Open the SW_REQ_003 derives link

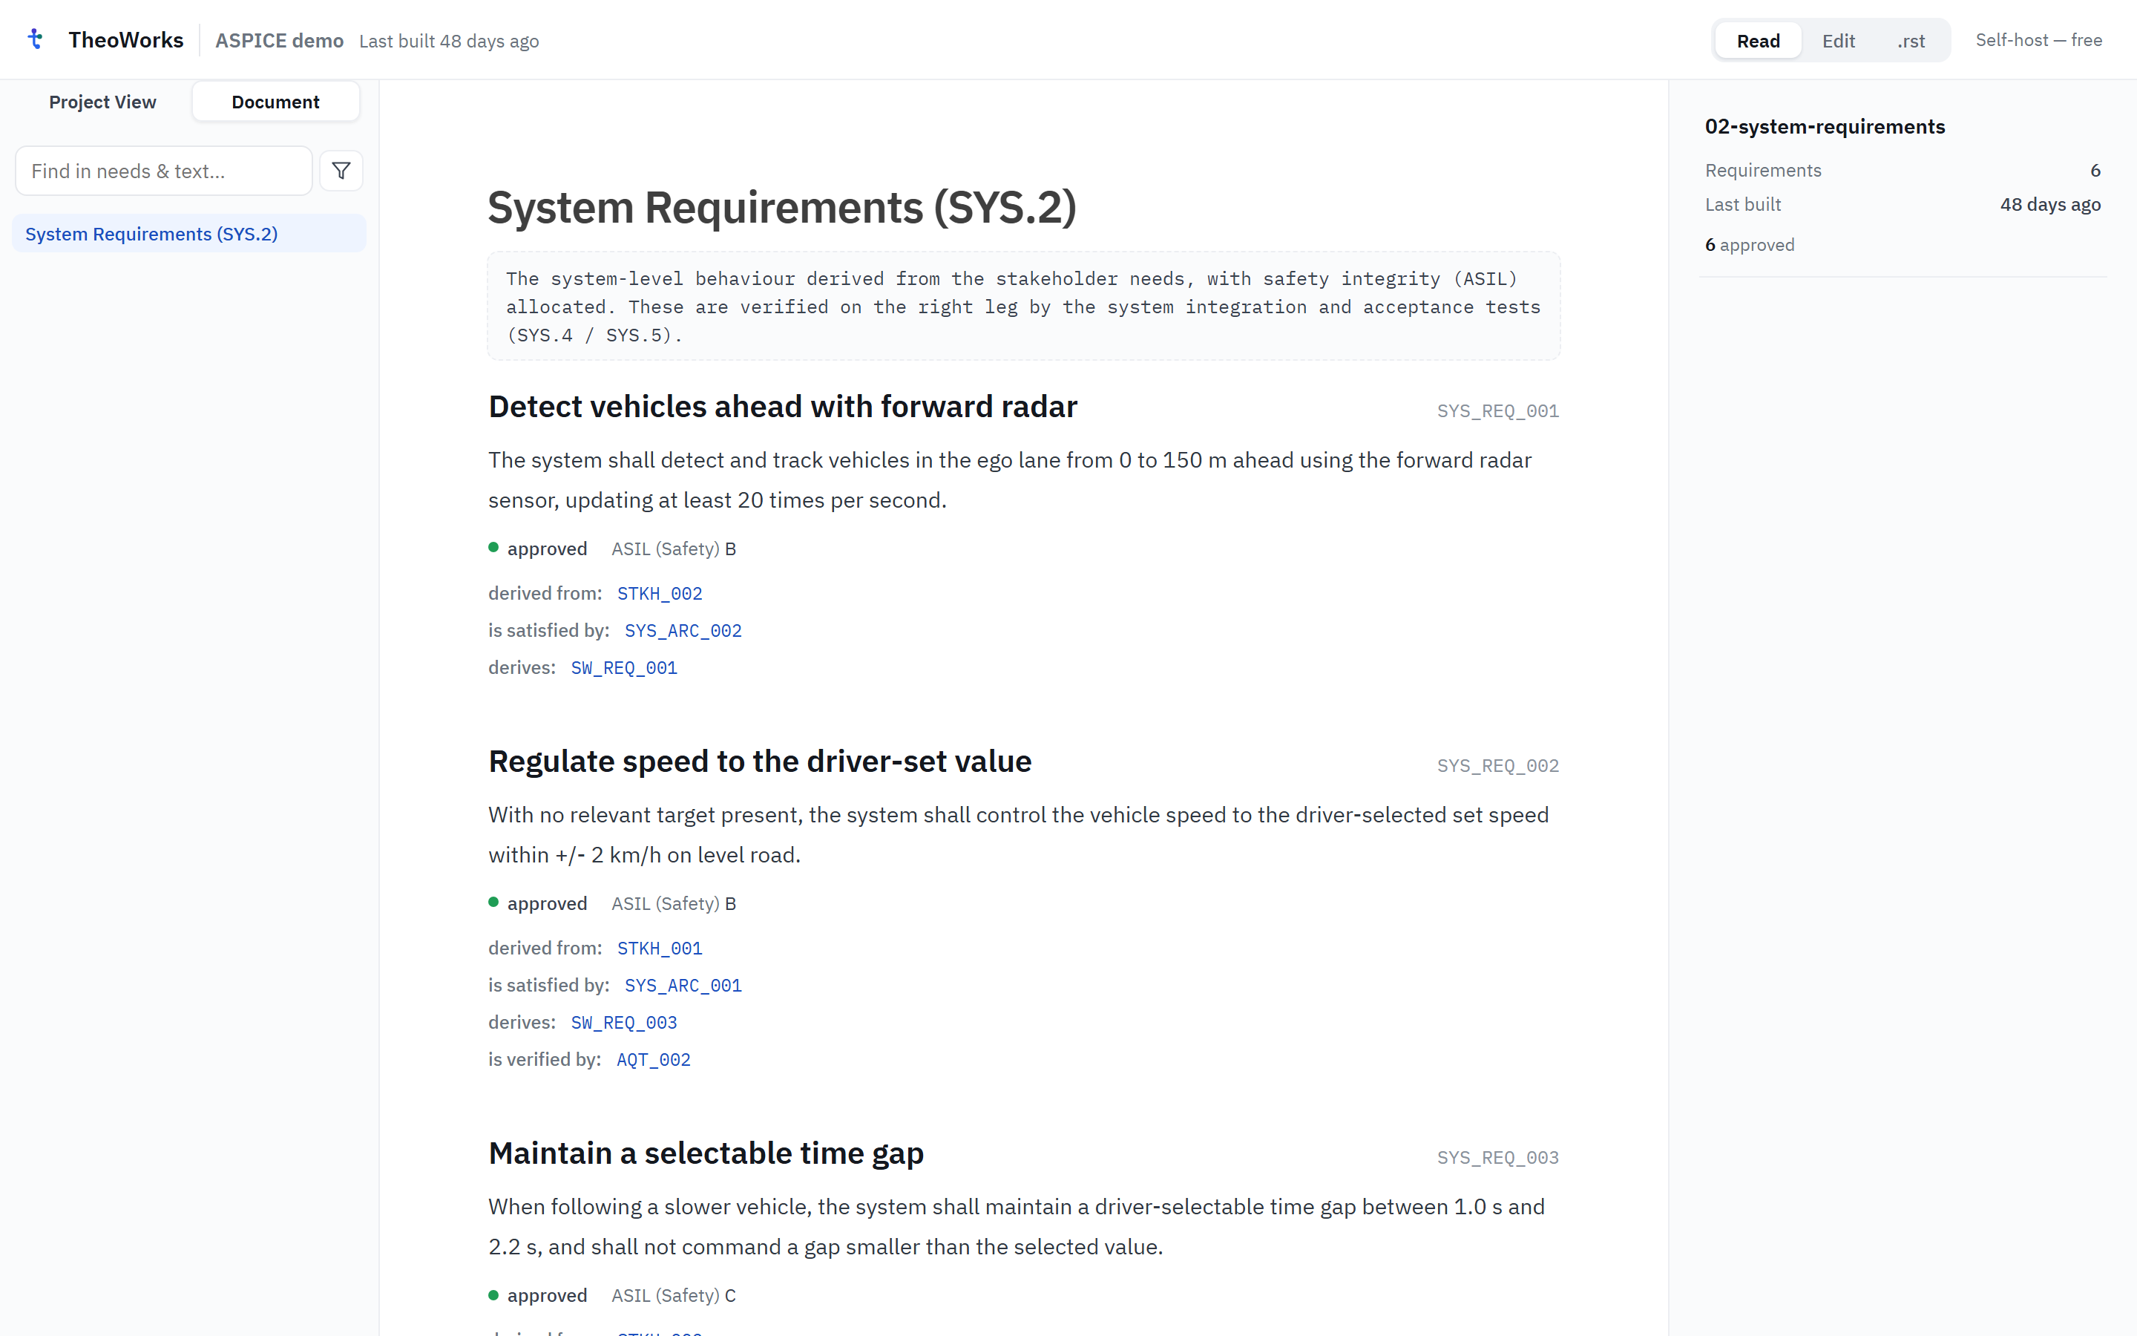(x=623, y=1022)
